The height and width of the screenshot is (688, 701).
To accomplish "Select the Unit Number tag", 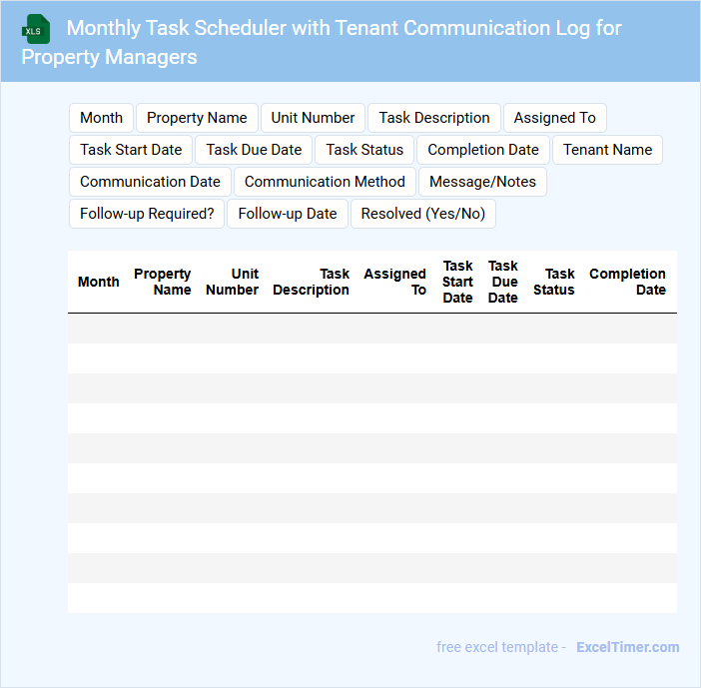I will [x=313, y=118].
